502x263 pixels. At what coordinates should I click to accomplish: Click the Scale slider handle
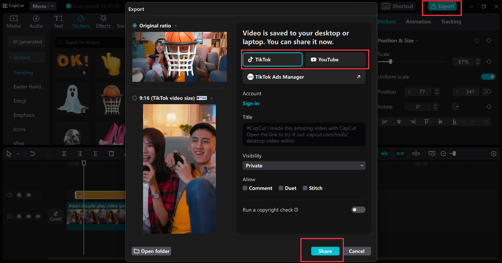(390, 62)
